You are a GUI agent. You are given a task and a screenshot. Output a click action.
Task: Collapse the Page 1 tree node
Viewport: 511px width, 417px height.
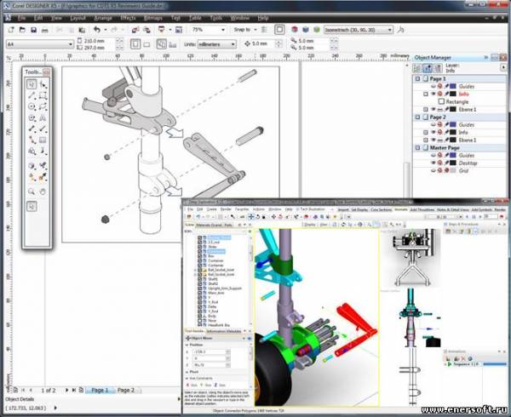418,79
